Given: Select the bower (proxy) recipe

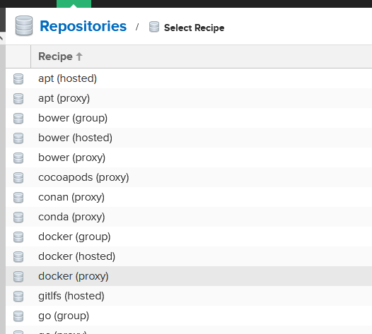Looking at the screenshot, I should 189,157.
